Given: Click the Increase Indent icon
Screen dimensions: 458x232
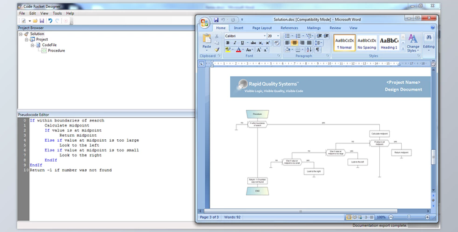Looking at the screenshot, I should pyautogui.click(x=326, y=35).
